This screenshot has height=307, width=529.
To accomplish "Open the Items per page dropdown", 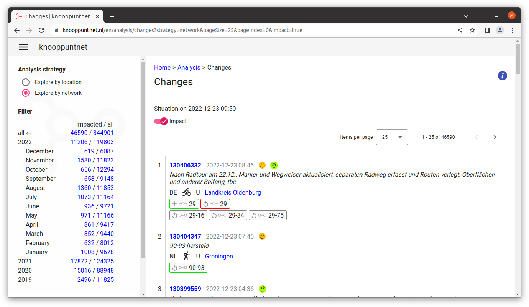I will 392,137.
